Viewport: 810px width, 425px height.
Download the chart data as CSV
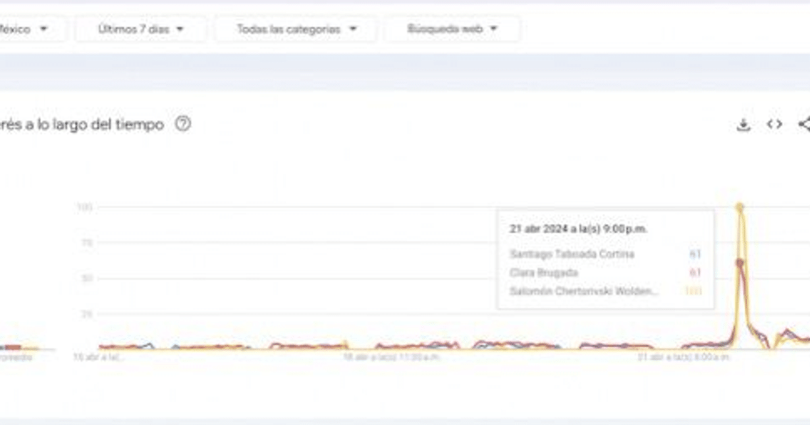click(743, 125)
